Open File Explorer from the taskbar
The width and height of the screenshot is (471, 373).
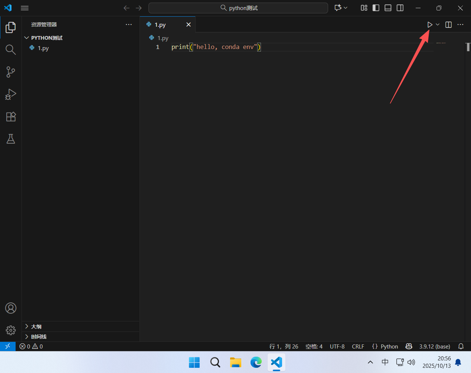[235, 362]
